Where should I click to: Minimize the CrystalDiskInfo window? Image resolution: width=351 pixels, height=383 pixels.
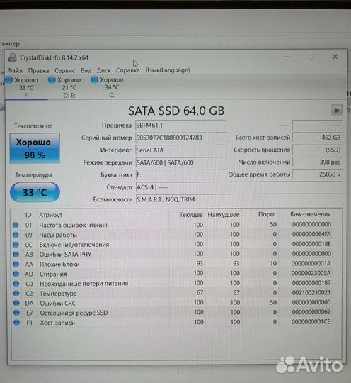(x=287, y=57)
